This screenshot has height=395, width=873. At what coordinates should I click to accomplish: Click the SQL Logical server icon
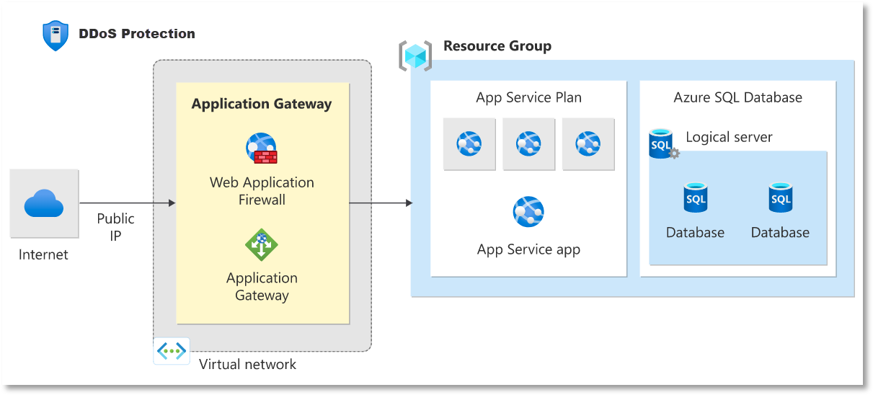664,144
